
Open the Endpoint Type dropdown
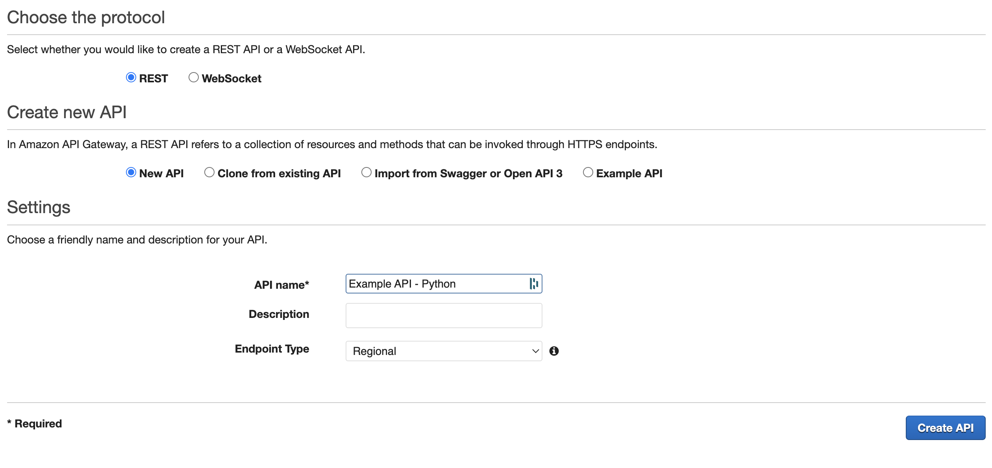[444, 351]
